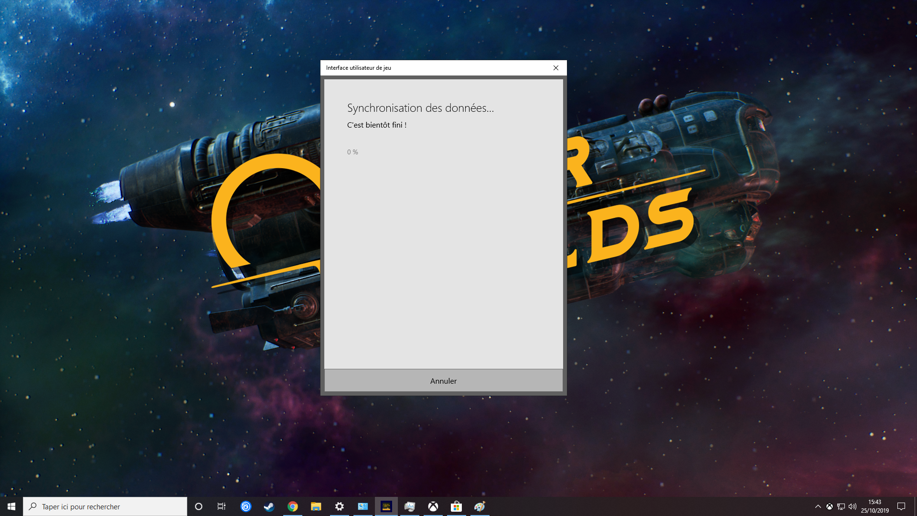Click the C'est bientôt fini ! message
This screenshot has width=917, height=516.
[x=377, y=125]
